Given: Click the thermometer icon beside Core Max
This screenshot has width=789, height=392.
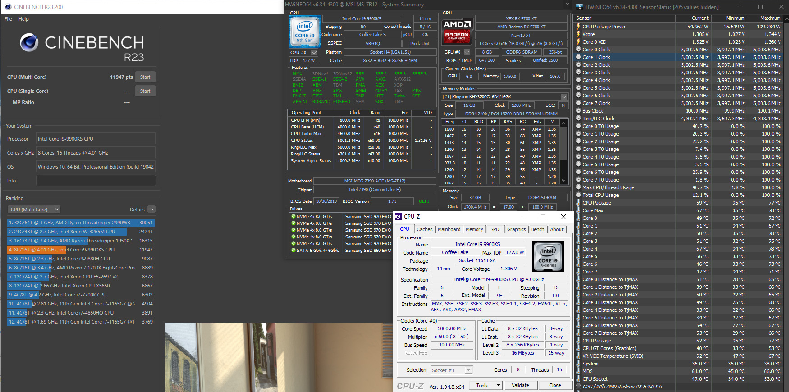Looking at the screenshot, I should pos(578,210).
